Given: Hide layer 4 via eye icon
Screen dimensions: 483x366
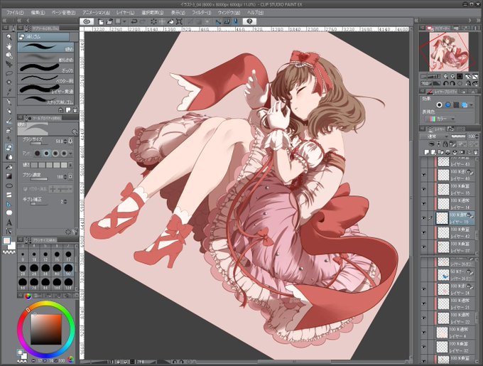Looking at the screenshot, I should 424,332.
